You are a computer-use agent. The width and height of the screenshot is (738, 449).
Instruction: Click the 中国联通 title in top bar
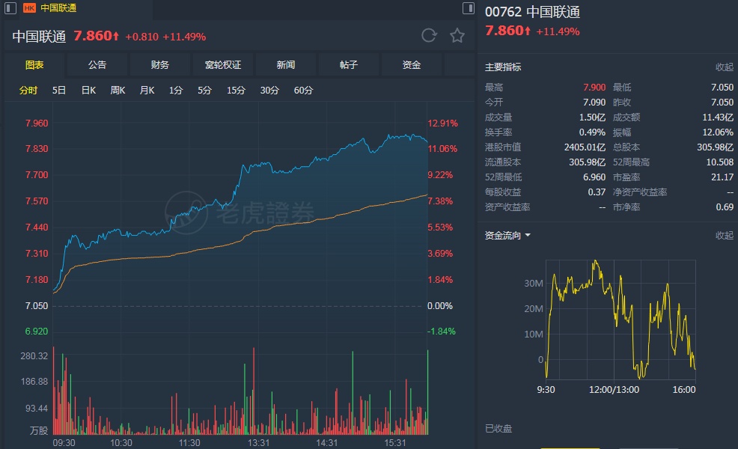[x=58, y=8]
